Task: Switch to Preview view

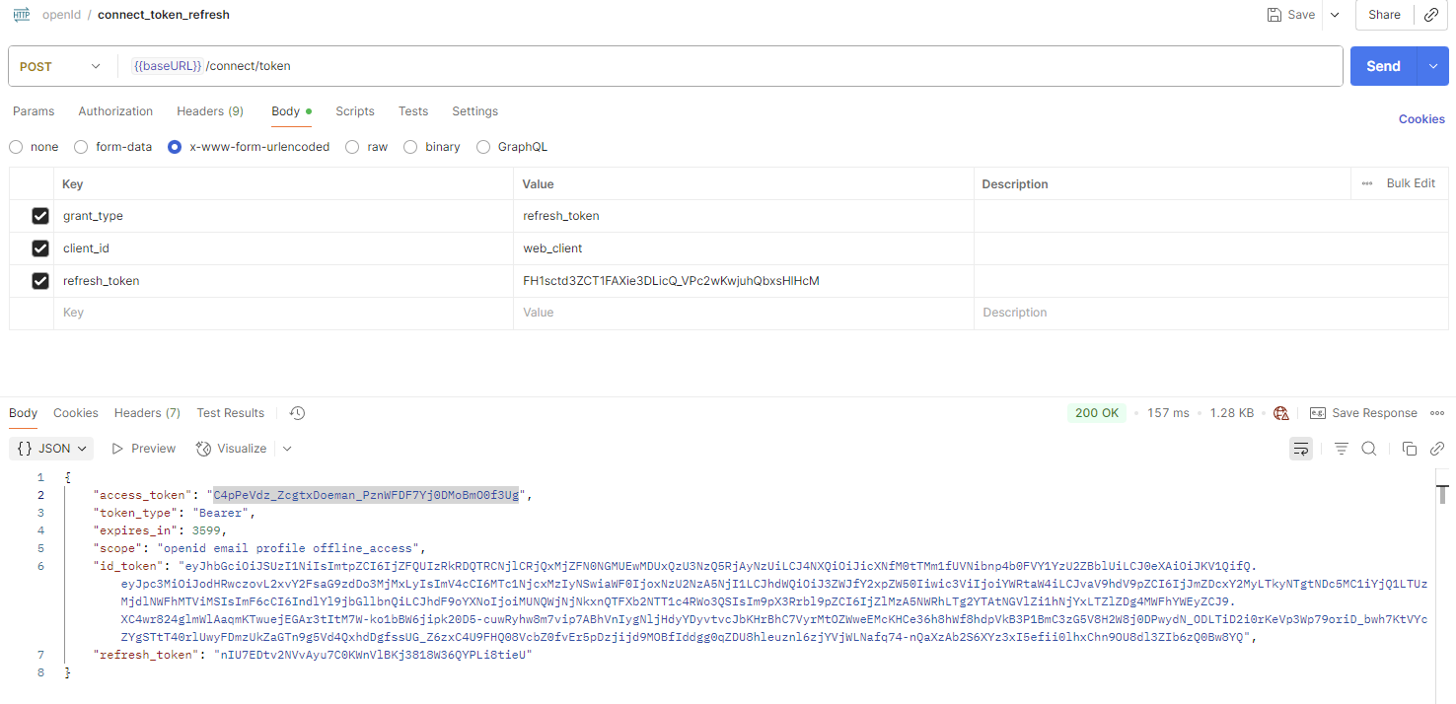Action: click(x=143, y=449)
